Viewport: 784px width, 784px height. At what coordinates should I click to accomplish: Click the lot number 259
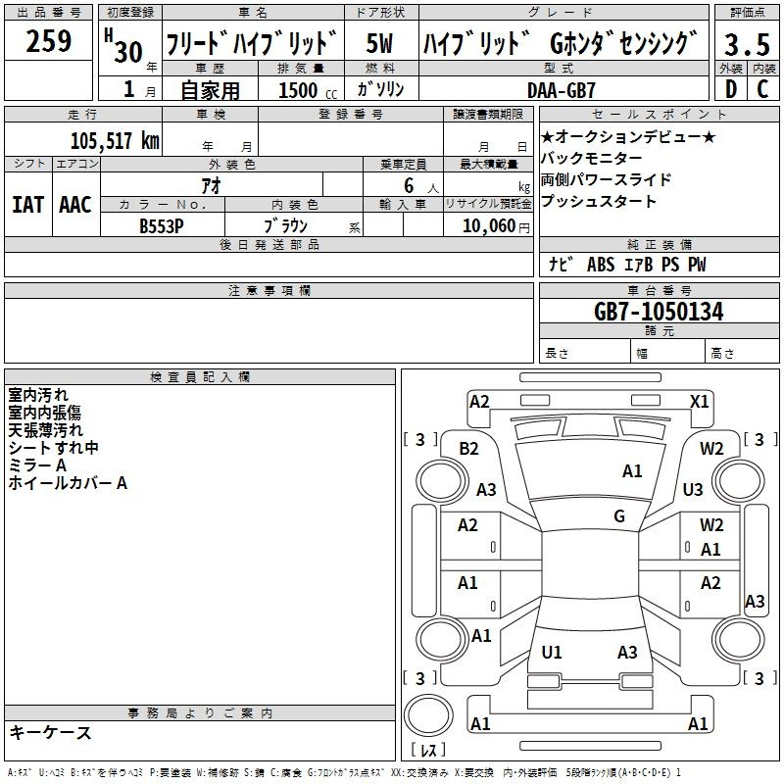pyautogui.click(x=48, y=42)
